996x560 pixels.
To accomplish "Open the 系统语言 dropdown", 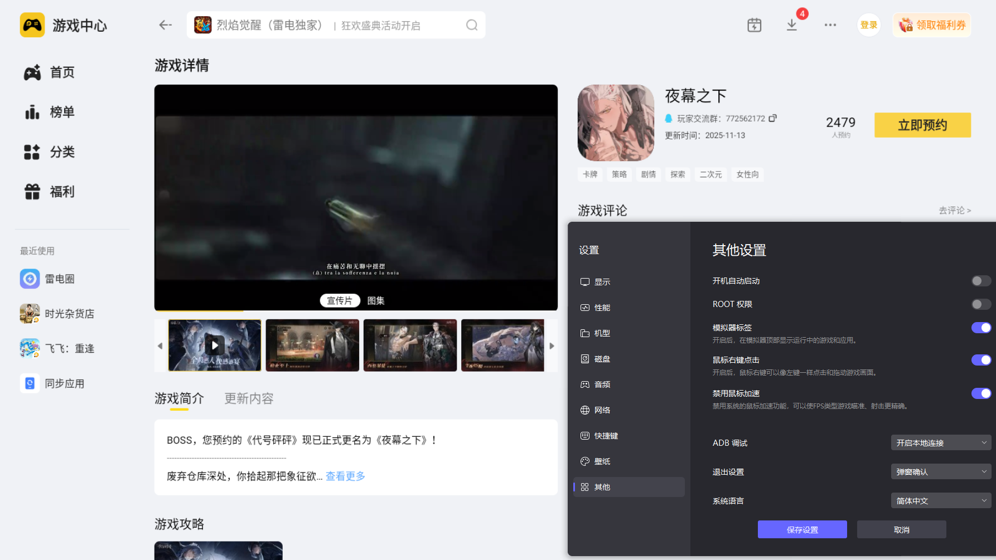I will coord(940,500).
